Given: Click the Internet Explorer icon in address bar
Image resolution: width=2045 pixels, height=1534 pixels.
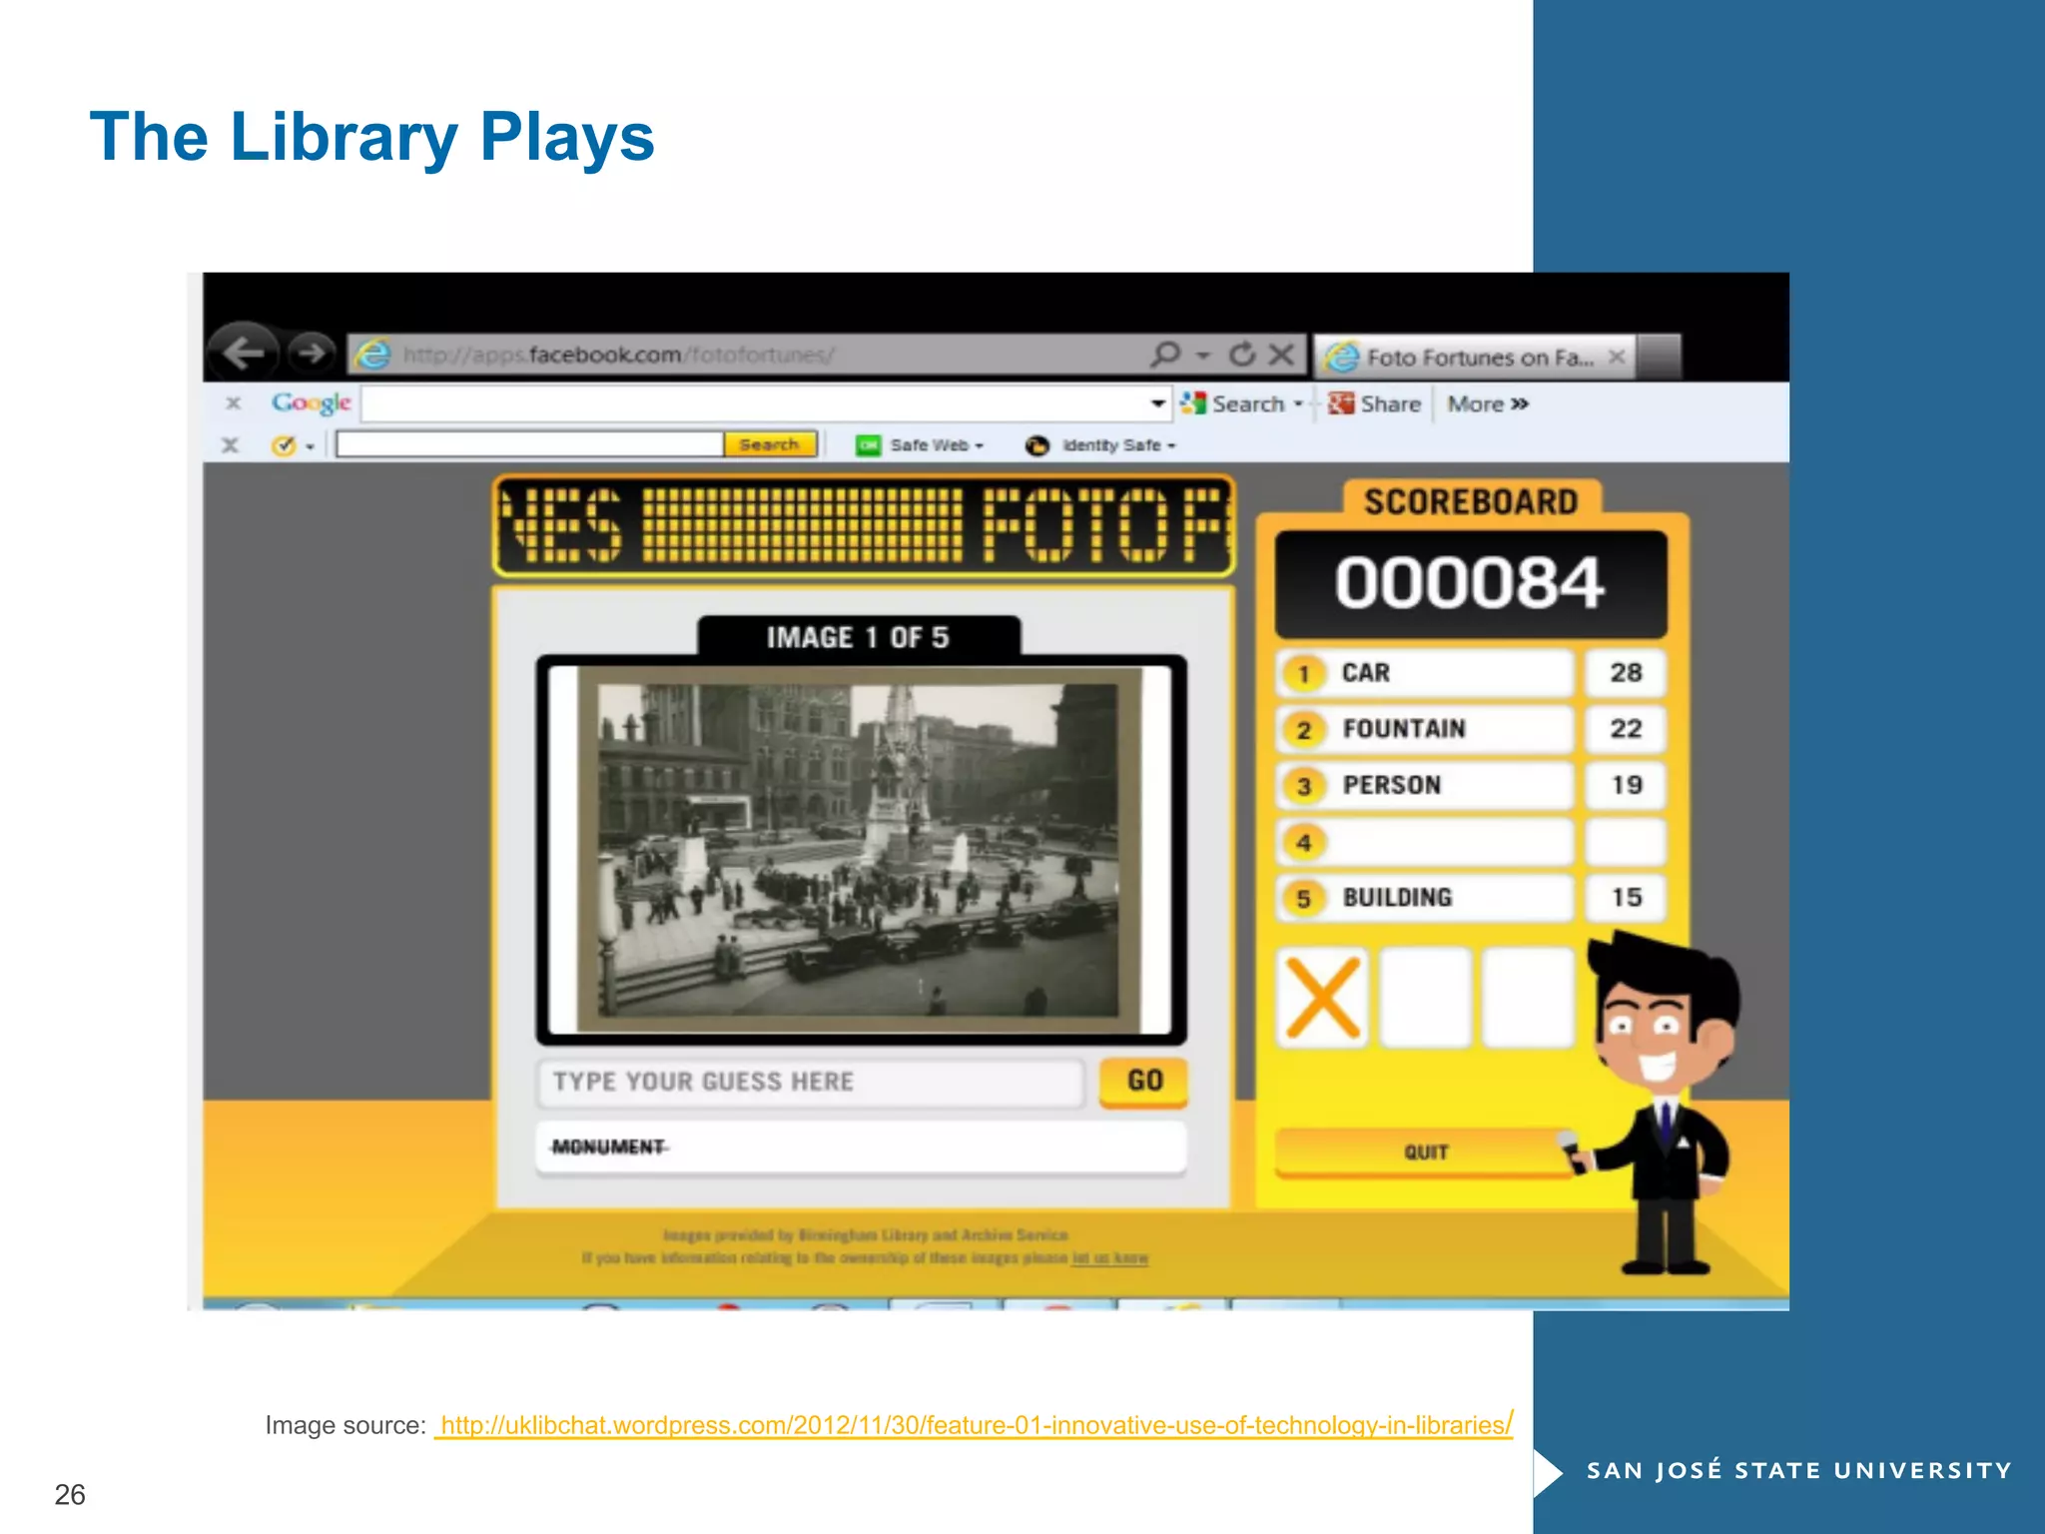Looking at the screenshot, I should click(373, 355).
